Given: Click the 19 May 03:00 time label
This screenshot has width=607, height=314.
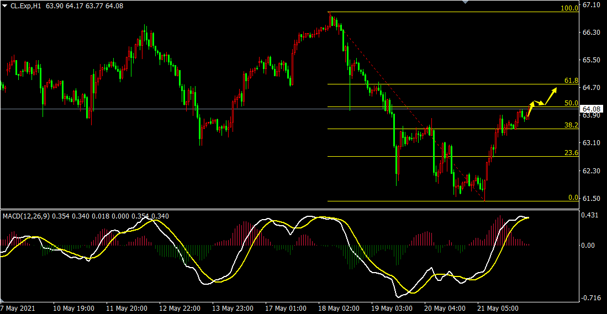Looking at the screenshot, I should pyautogui.click(x=392, y=308).
